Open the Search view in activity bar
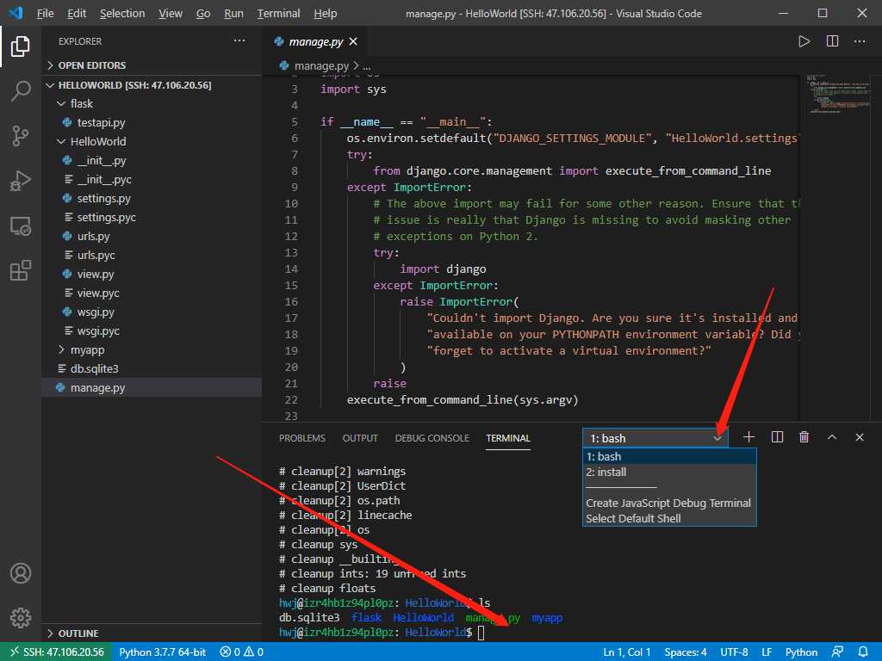 [x=21, y=90]
